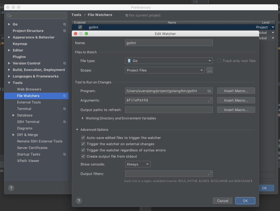Toggle Trigger the watcher regardless of syntax errors
The height and width of the screenshot is (211, 280).
pos(83,150)
